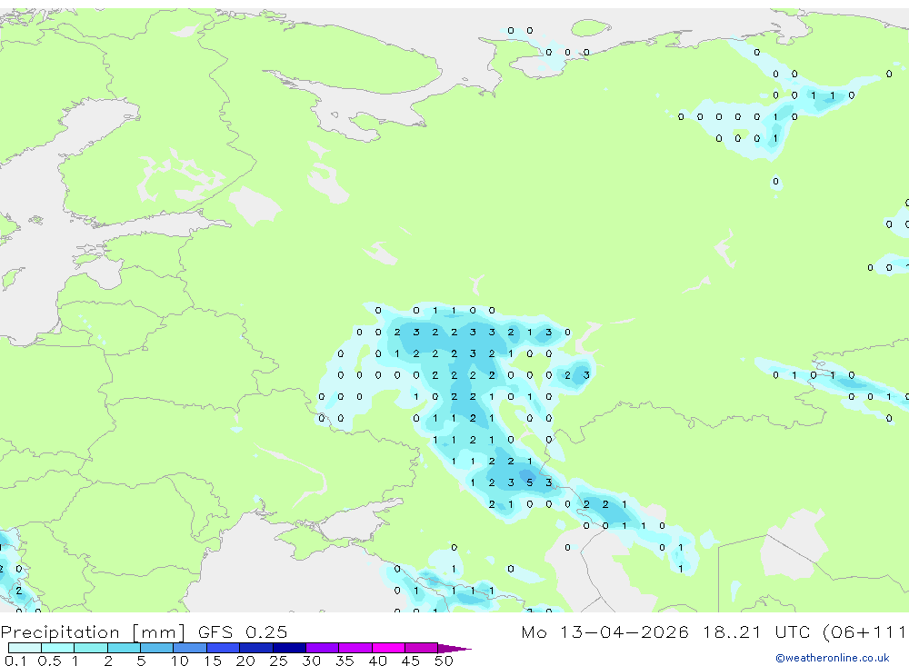Click the '50' legend scale label

click(444, 661)
